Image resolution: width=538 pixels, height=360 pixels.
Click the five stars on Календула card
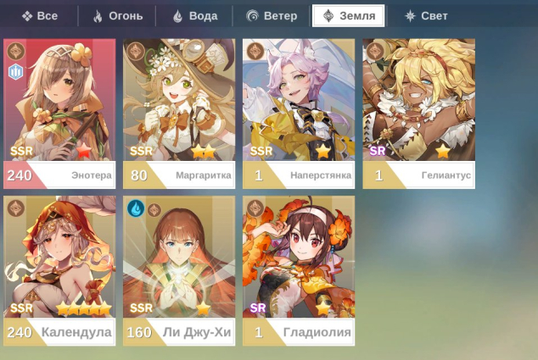[84, 308]
